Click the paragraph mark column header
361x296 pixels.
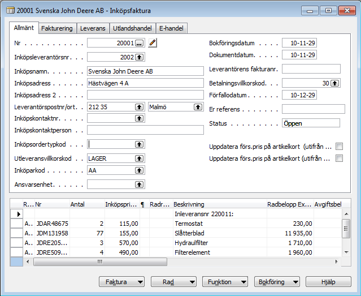click(145, 204)
